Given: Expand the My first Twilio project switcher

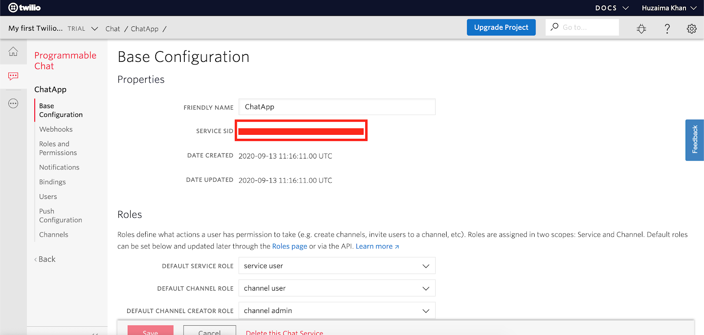Looking at the screenshot, I should 53,29.
